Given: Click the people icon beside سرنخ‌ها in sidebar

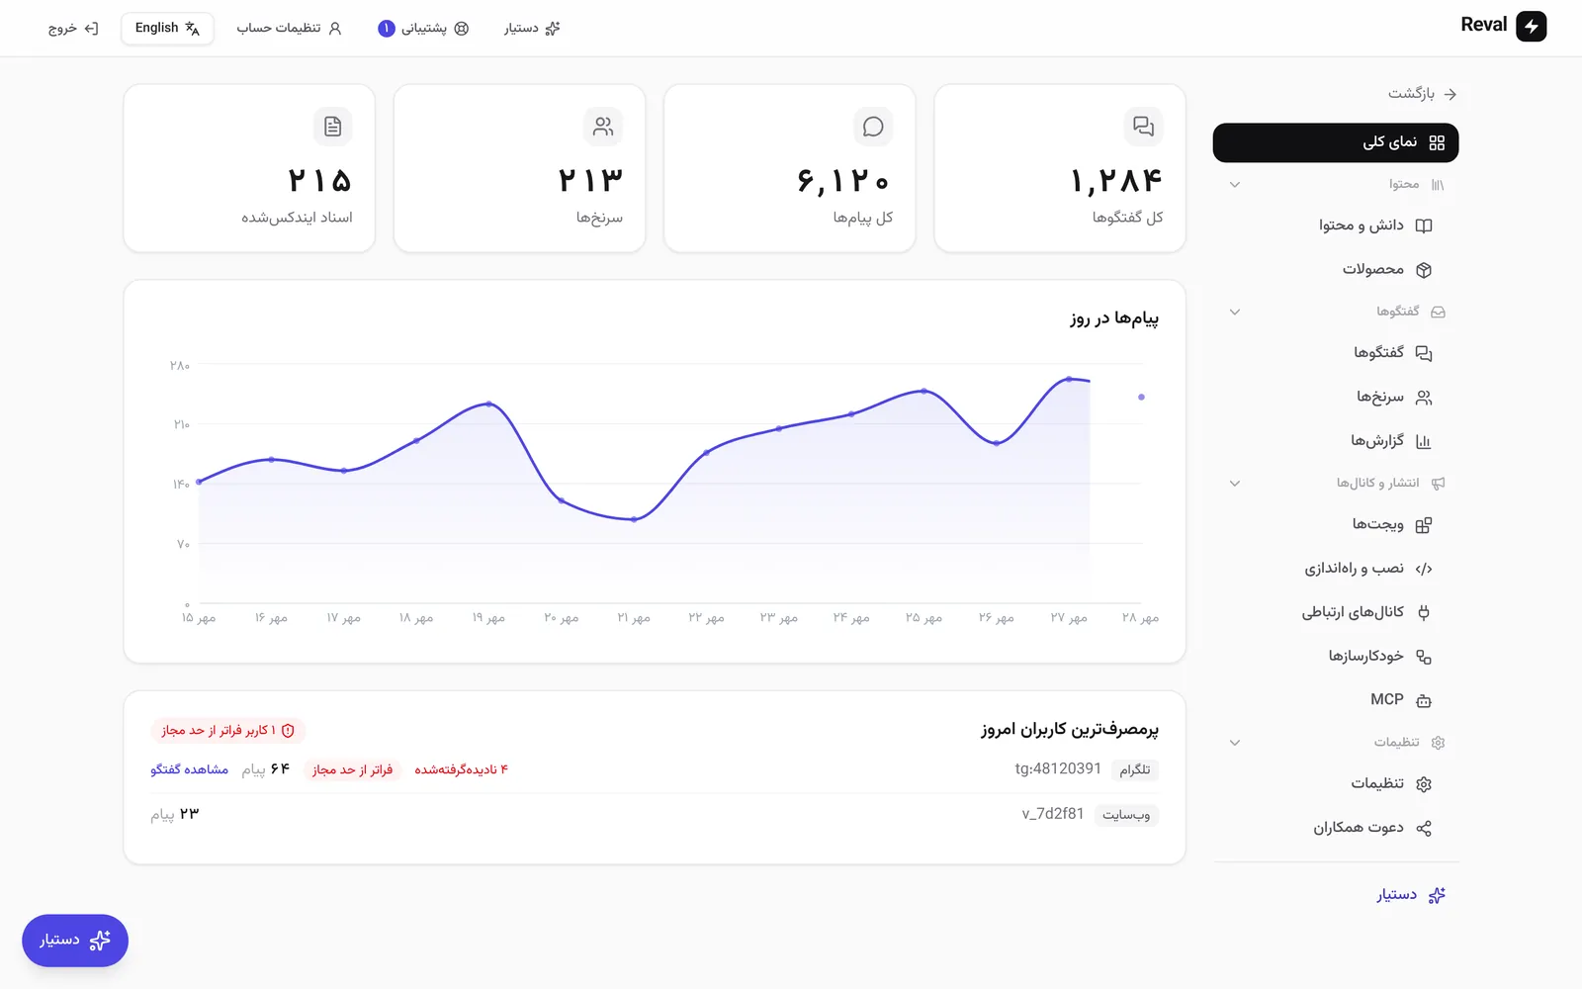Looking at the screenshot, I should pos(1424,398).
